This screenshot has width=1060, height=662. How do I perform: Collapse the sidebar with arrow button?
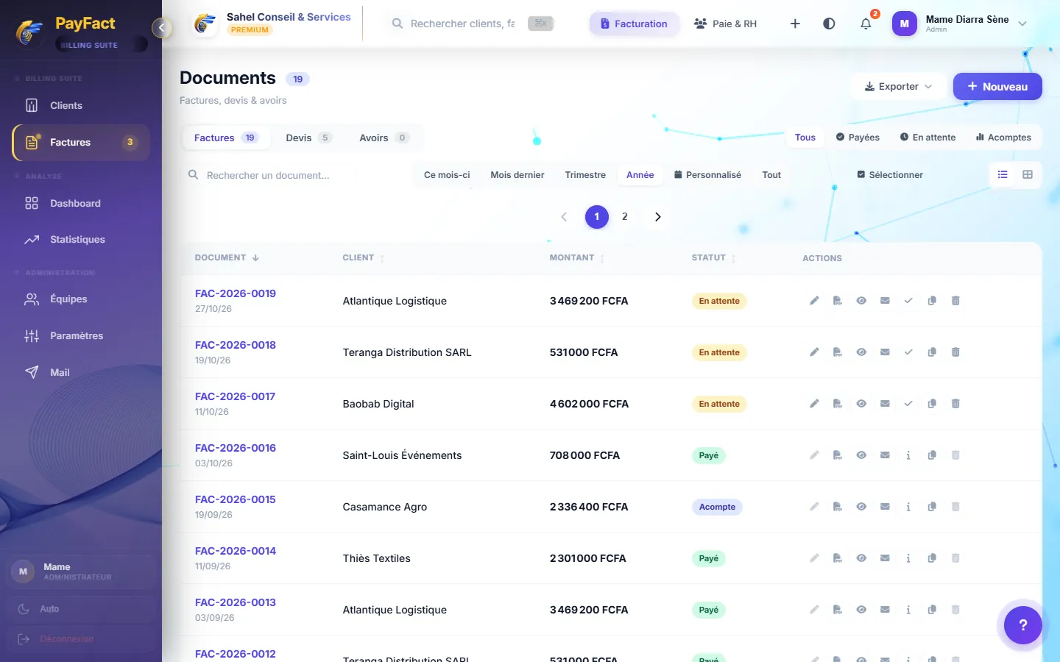(161, 28)
